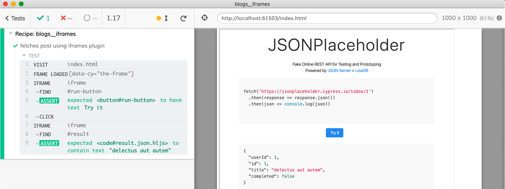Click the 1000 x 1000 viewport size
This screenshot has width=505, height=189.
(459, 18)
